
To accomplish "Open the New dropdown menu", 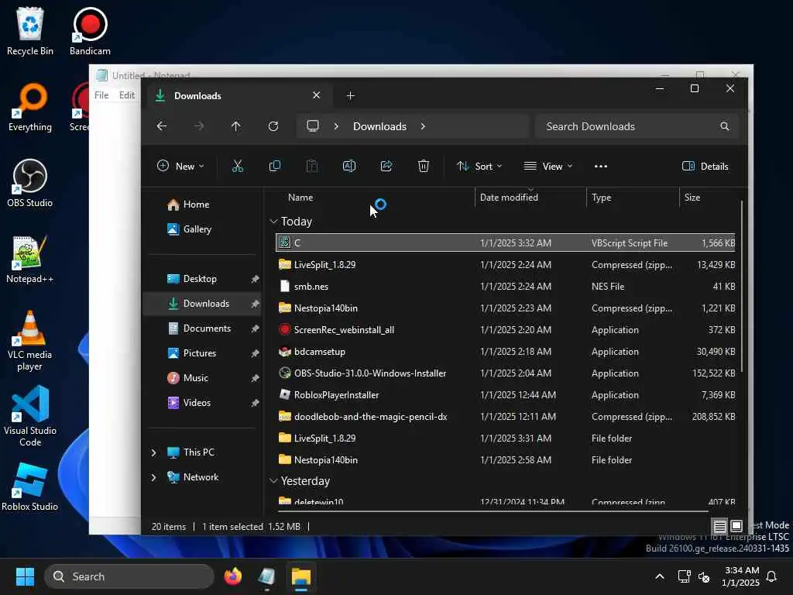I will [x=180, y=166].
